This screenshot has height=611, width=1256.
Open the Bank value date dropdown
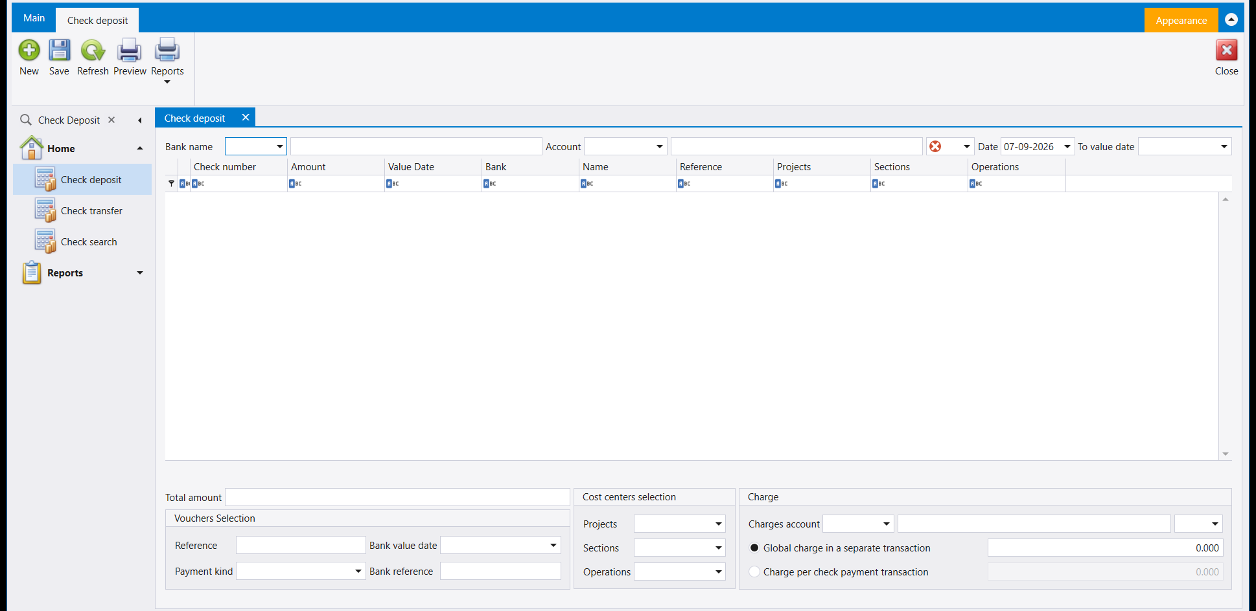click(x=553, y=546)
